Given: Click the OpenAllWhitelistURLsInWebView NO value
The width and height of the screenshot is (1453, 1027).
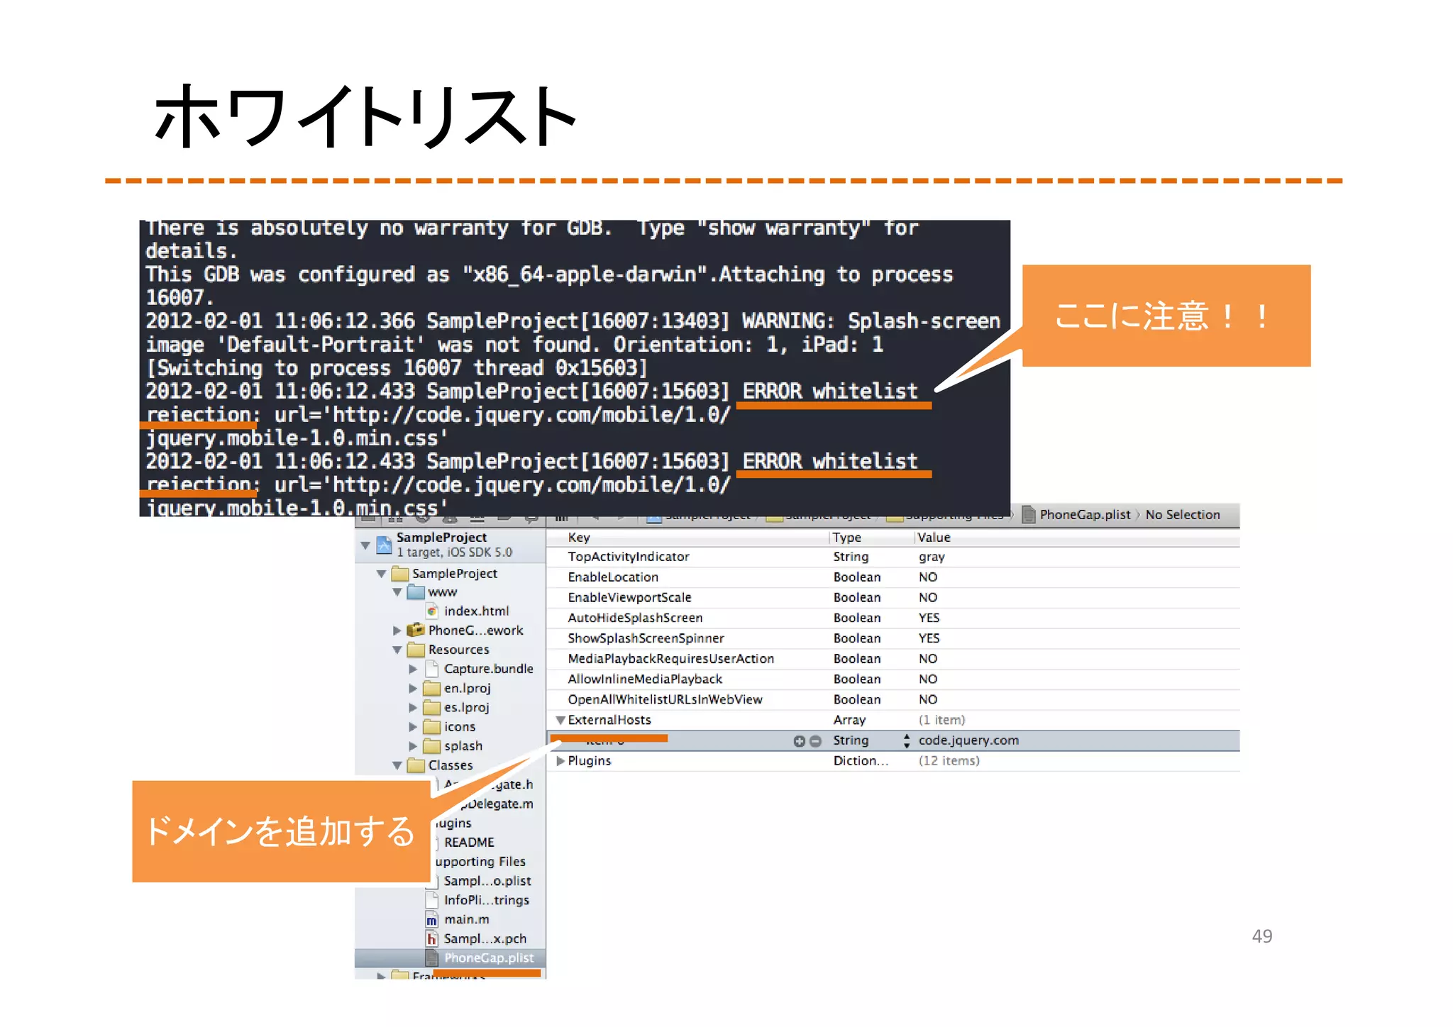Looking at the screenshot, I should pos(928,699).
